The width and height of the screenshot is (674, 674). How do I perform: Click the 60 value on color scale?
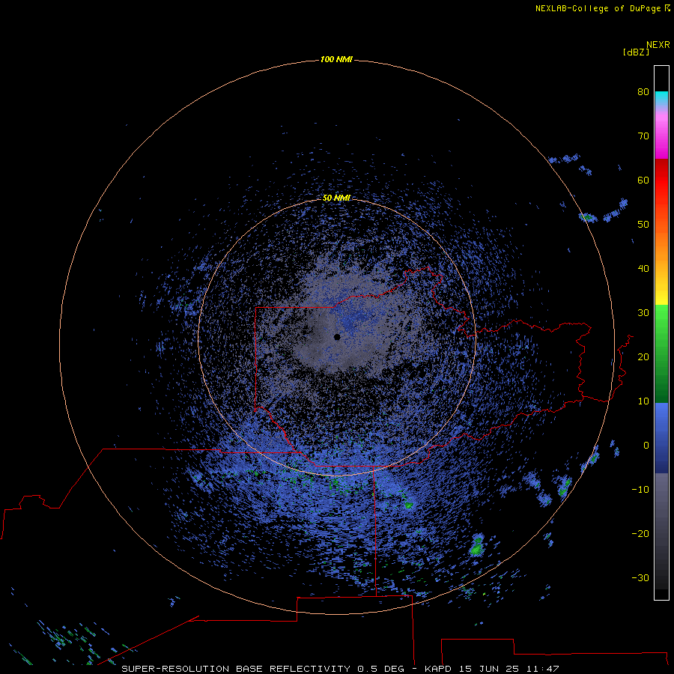643,180
